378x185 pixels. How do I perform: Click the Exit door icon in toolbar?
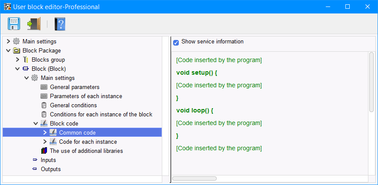[x=33, y=23]
